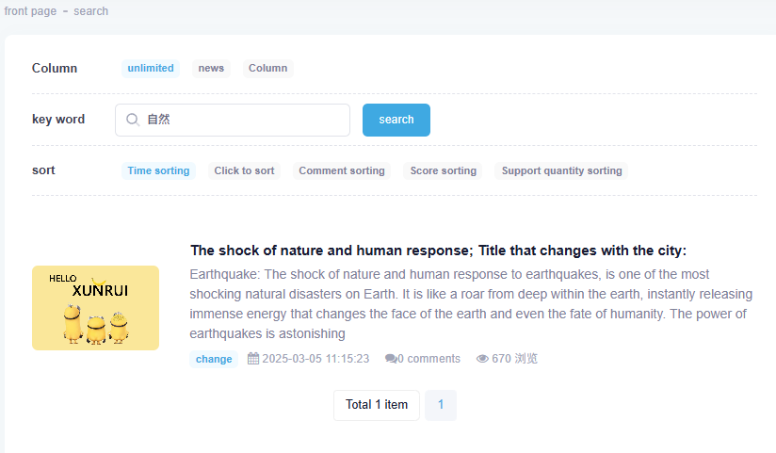Go to pagination page 1
Image resolution: width=776 pixels, height=453 pixels.
(441, 405)
